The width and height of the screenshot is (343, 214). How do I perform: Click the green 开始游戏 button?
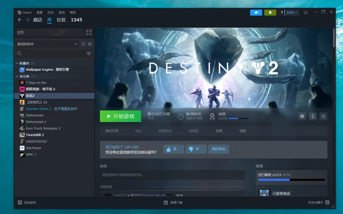click(x=121, y=116)
